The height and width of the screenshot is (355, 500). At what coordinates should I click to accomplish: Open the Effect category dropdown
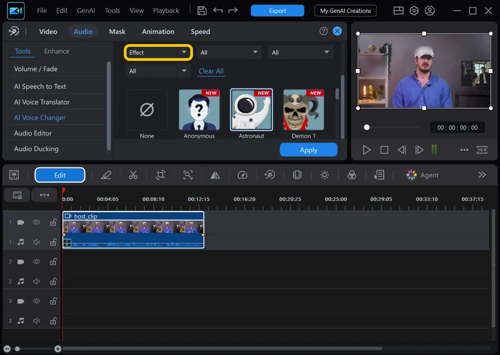click(158, 52)
